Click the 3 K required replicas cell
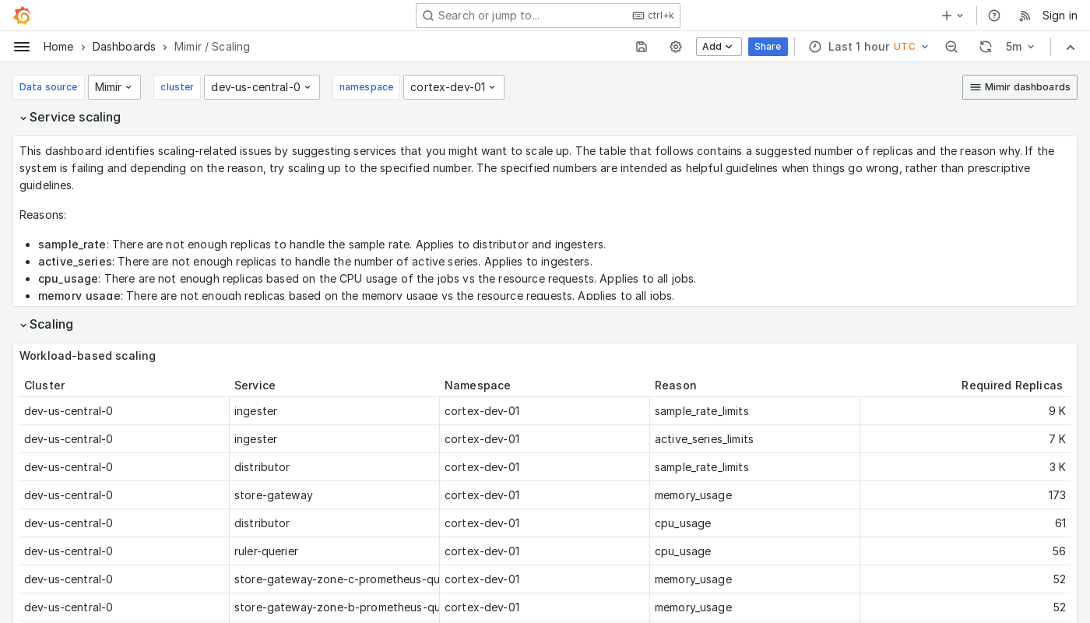 tap(965, 467)
